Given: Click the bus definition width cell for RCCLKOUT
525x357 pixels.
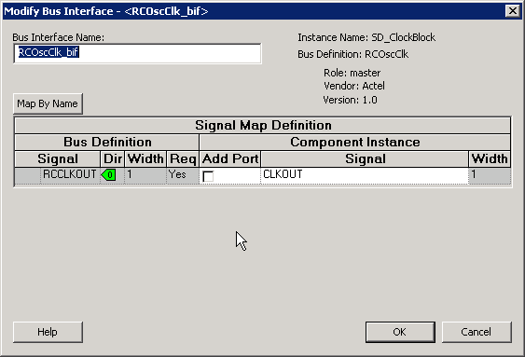Looking at the screenshot, I should pos(145,175).
